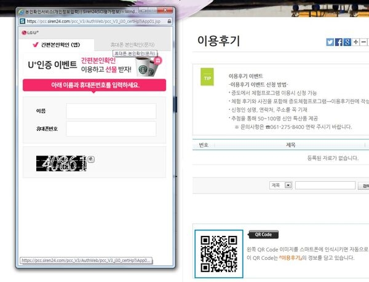Click the QR Code label badge
Image resolution: width=369 pixels, height=282 pixels.
[263, 235]
